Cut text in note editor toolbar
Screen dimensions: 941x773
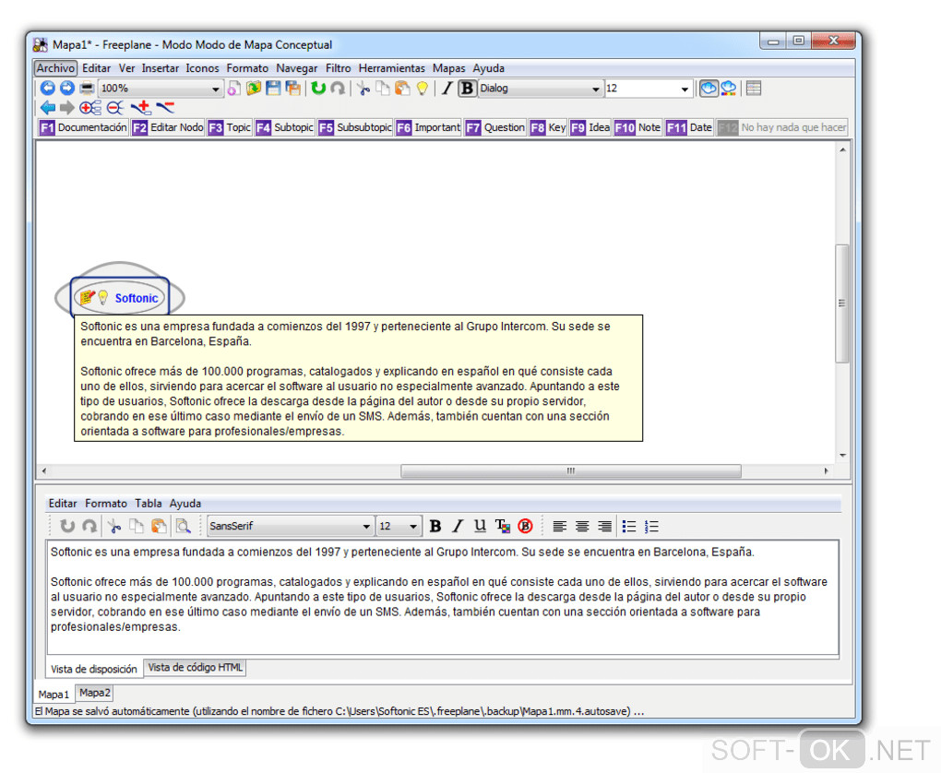(114, 527)
